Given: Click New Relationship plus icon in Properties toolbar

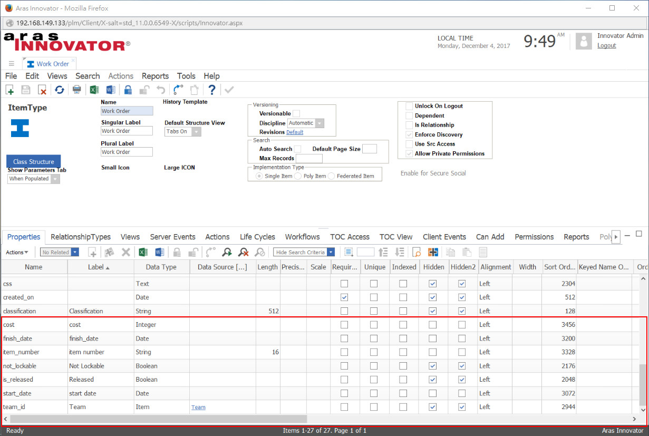Looking at the screenshot, I should pyautogui.click(x=92, y=252).
